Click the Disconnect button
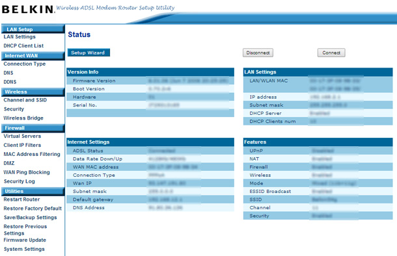 point(258,53)
